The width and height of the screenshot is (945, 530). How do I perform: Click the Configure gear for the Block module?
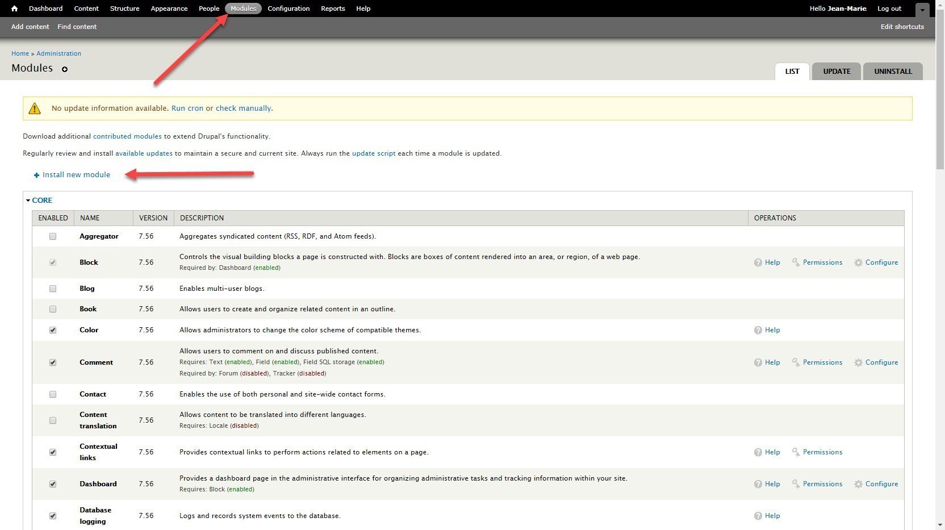pyautogui.click(x=858, y=262)
